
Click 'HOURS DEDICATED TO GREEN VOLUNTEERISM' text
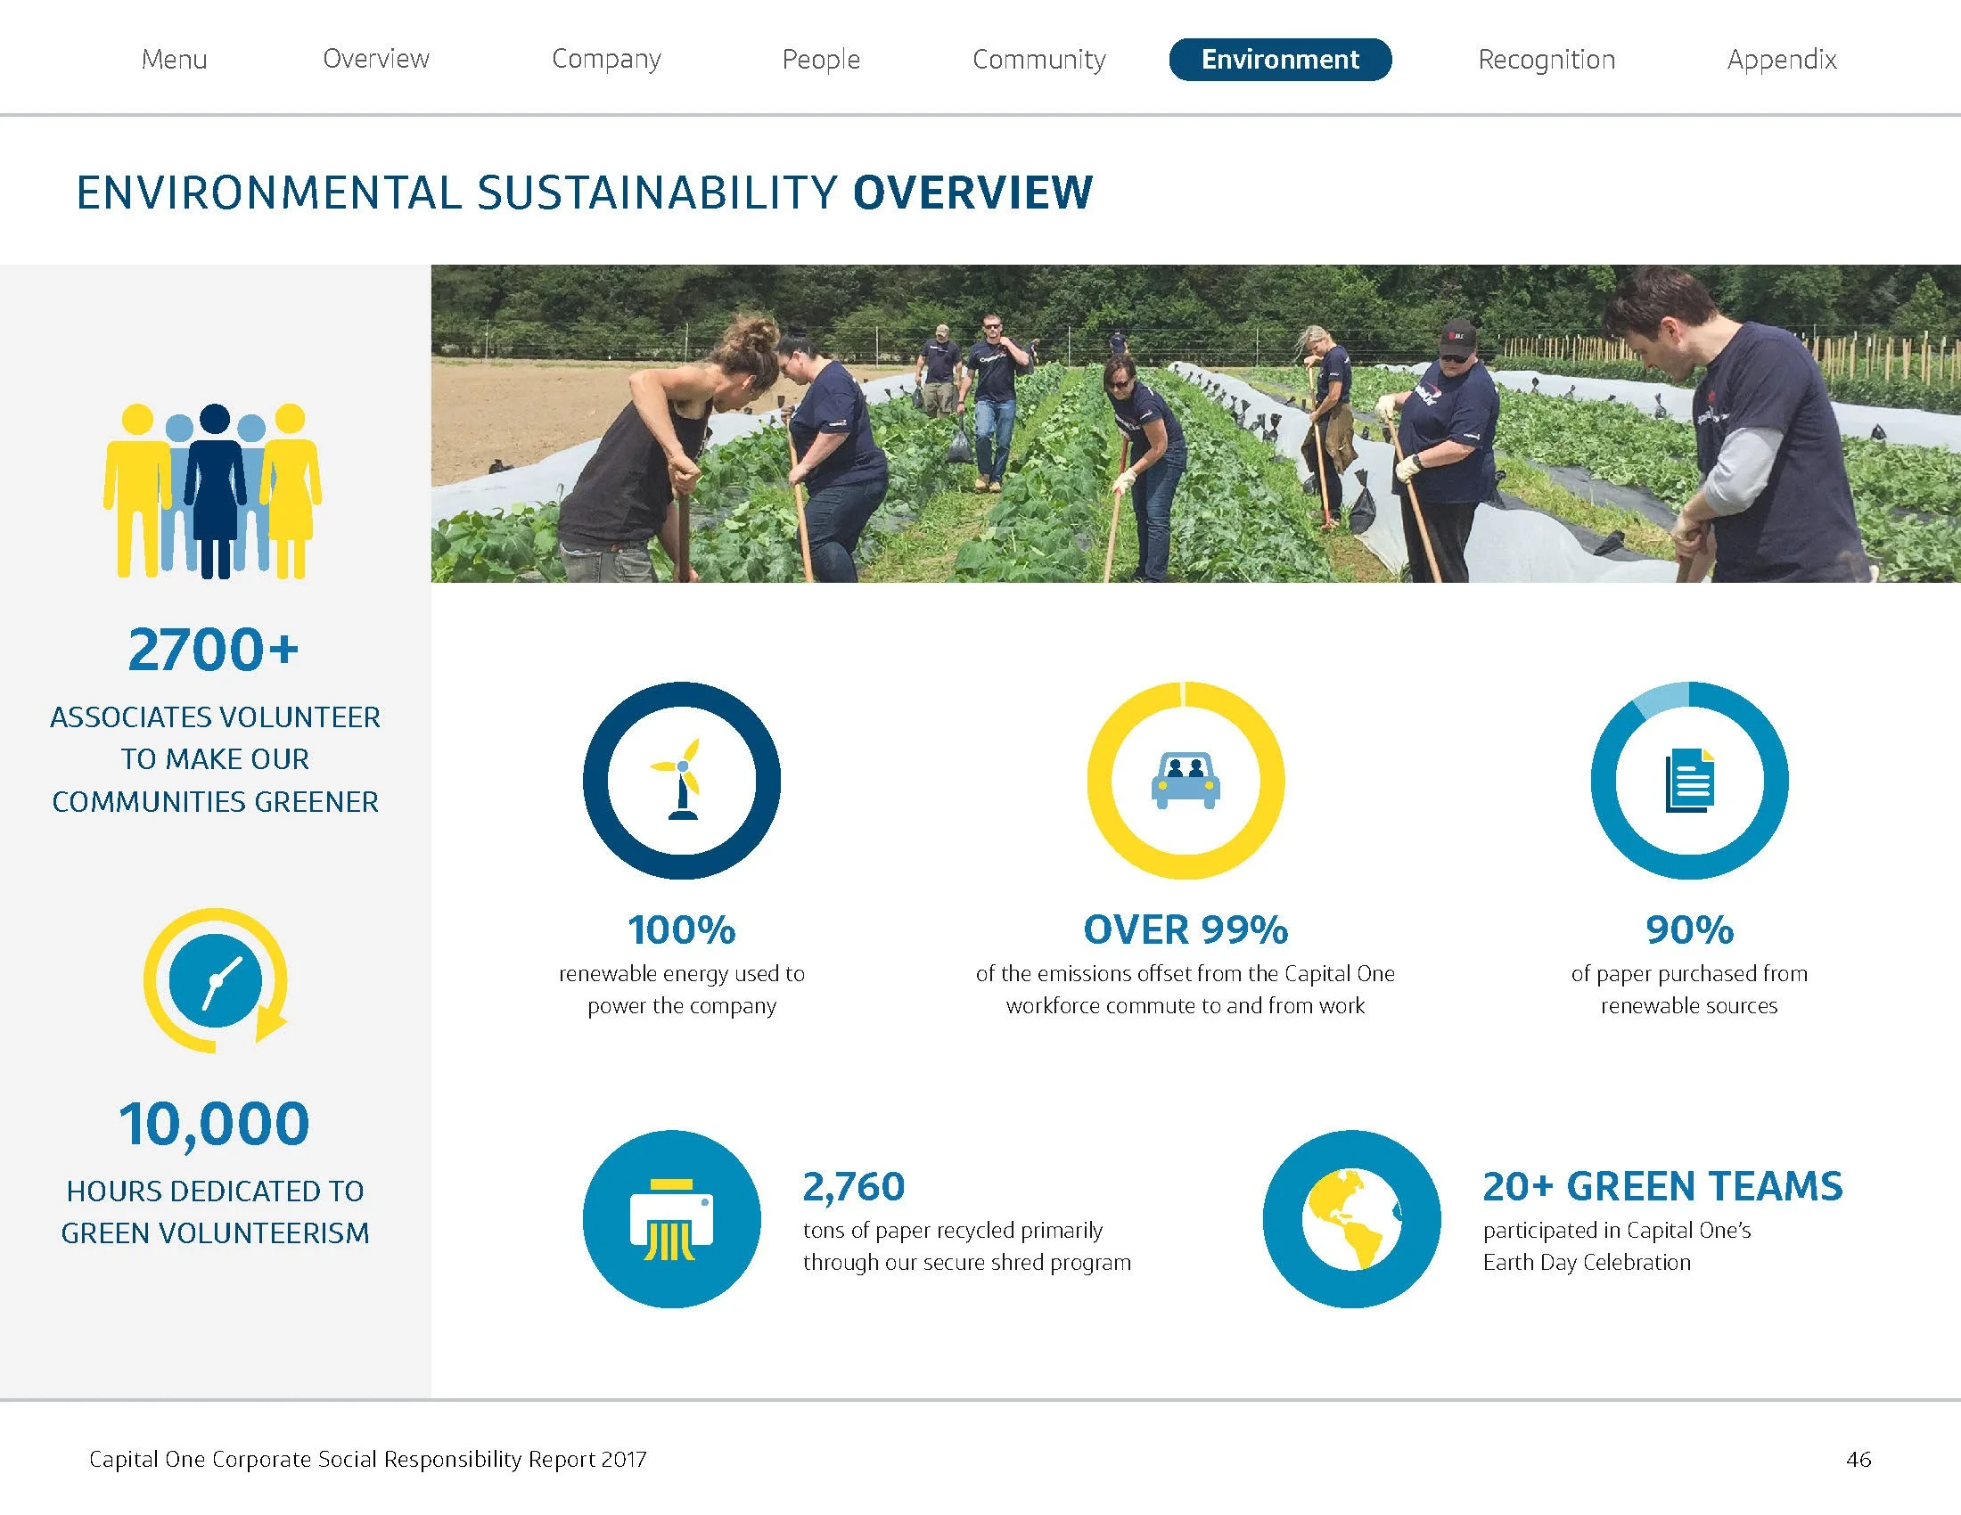[x=216, y=1212]
